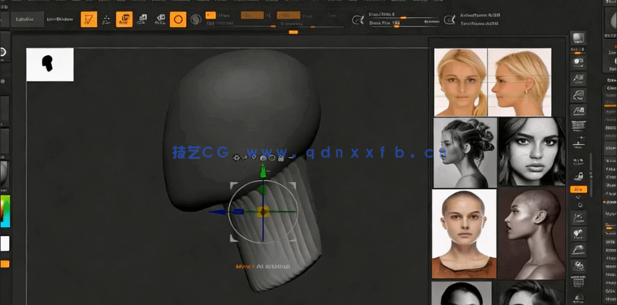Adjust the SPix slider below BPR
The height and width of the screenshot is (305, 617).
[x=578, y=52]
